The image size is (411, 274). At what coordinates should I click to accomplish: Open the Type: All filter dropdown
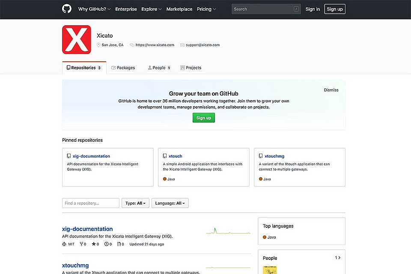135,203
